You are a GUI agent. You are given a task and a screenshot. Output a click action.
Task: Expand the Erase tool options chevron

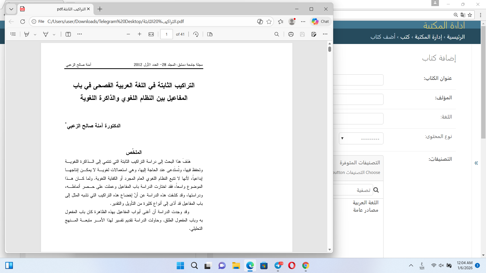coord(54,34)
